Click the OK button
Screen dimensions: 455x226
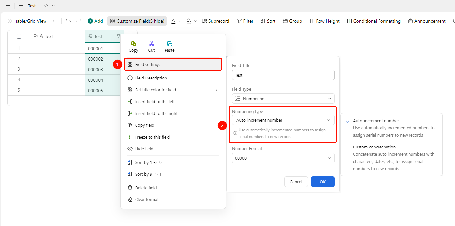[323, 182]
